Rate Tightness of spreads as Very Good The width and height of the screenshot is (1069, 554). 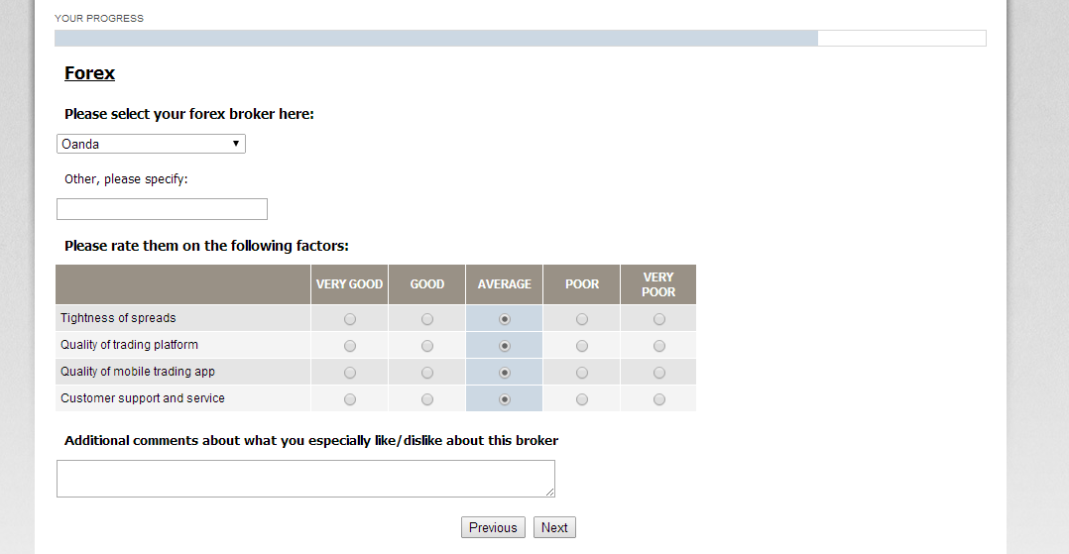(350, 319)
